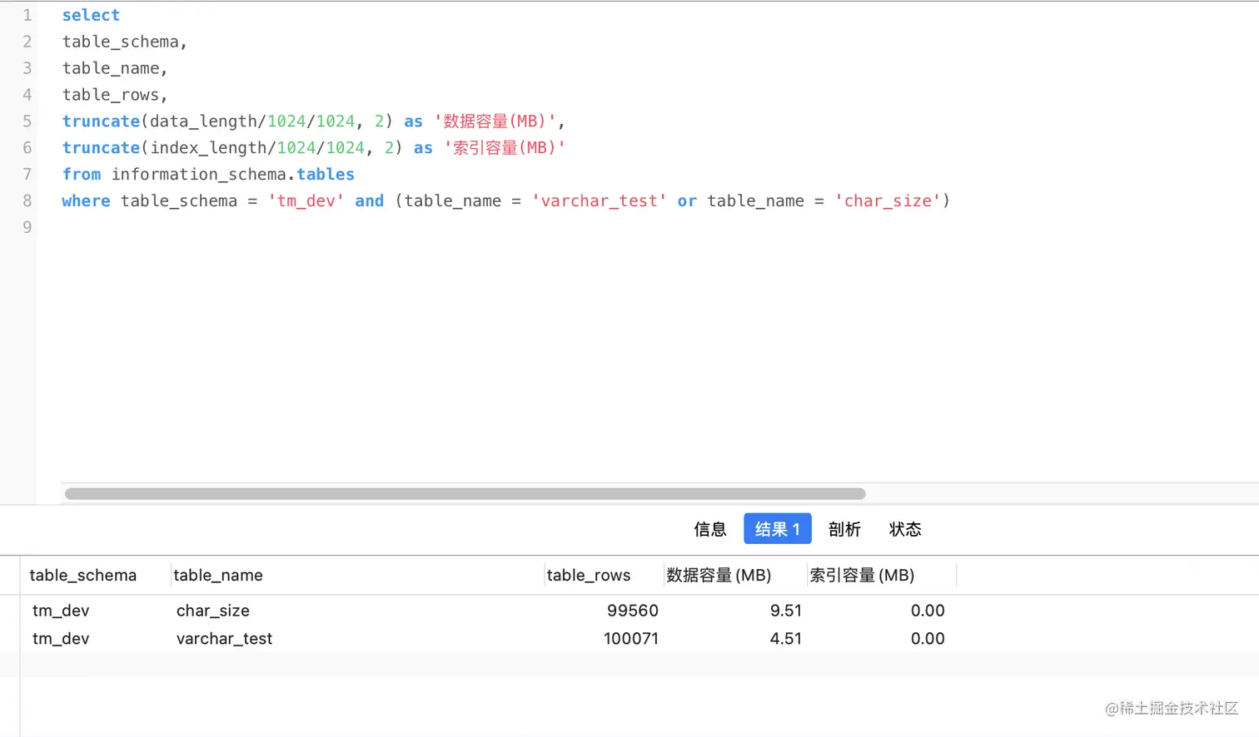Click the 'char_size' string in the query

click(888, 201)
